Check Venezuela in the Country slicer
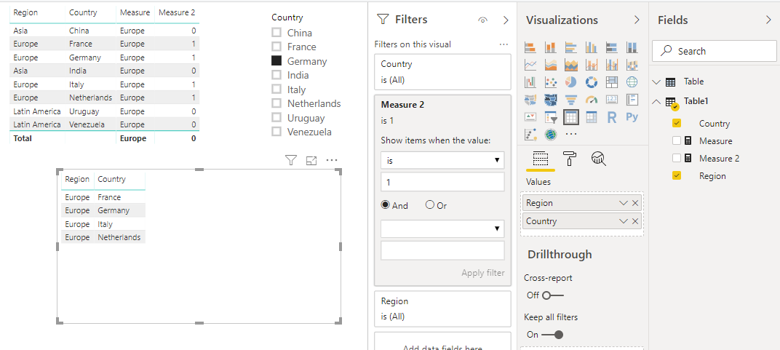Viewport: 780px width, 350px height. 276,132
